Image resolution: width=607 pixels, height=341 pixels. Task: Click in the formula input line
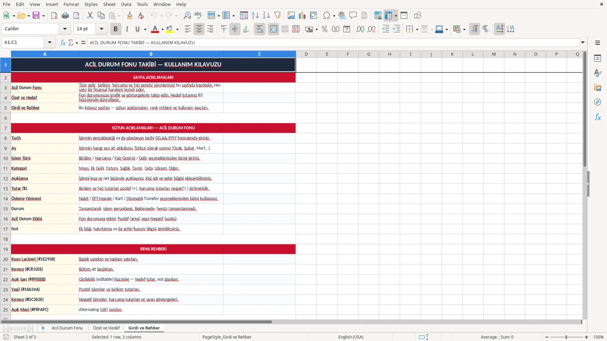point(333,42)
